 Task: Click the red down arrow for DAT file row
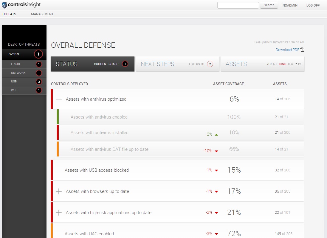pos(216,151)
